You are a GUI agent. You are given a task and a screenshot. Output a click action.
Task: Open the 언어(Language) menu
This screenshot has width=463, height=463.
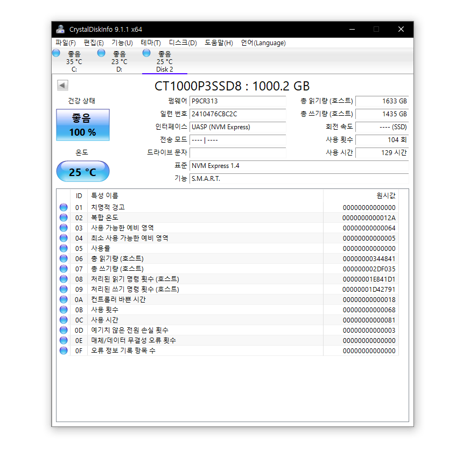[263, 43]
